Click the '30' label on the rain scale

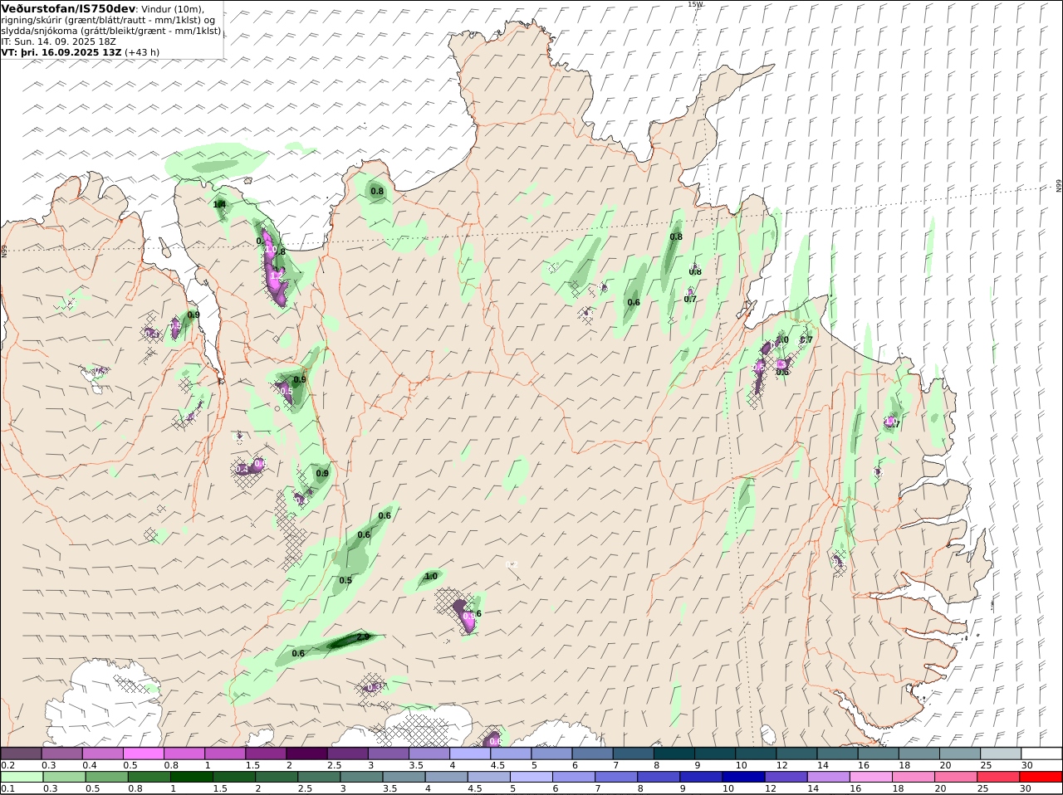click(1026, 788)
